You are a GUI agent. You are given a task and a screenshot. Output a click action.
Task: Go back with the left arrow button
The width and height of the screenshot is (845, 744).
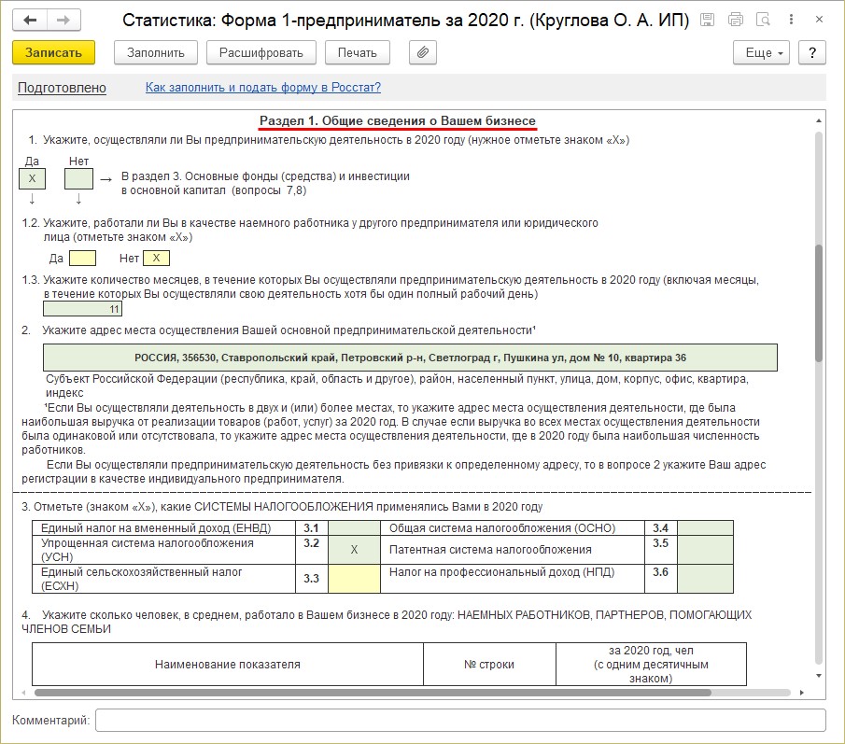coord(30,20)
